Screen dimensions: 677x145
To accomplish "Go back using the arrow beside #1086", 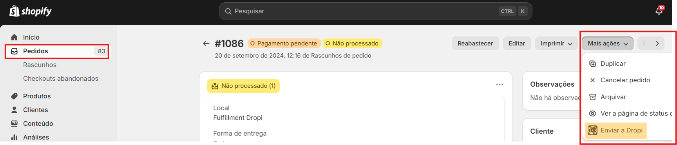I will coord(206,43).
